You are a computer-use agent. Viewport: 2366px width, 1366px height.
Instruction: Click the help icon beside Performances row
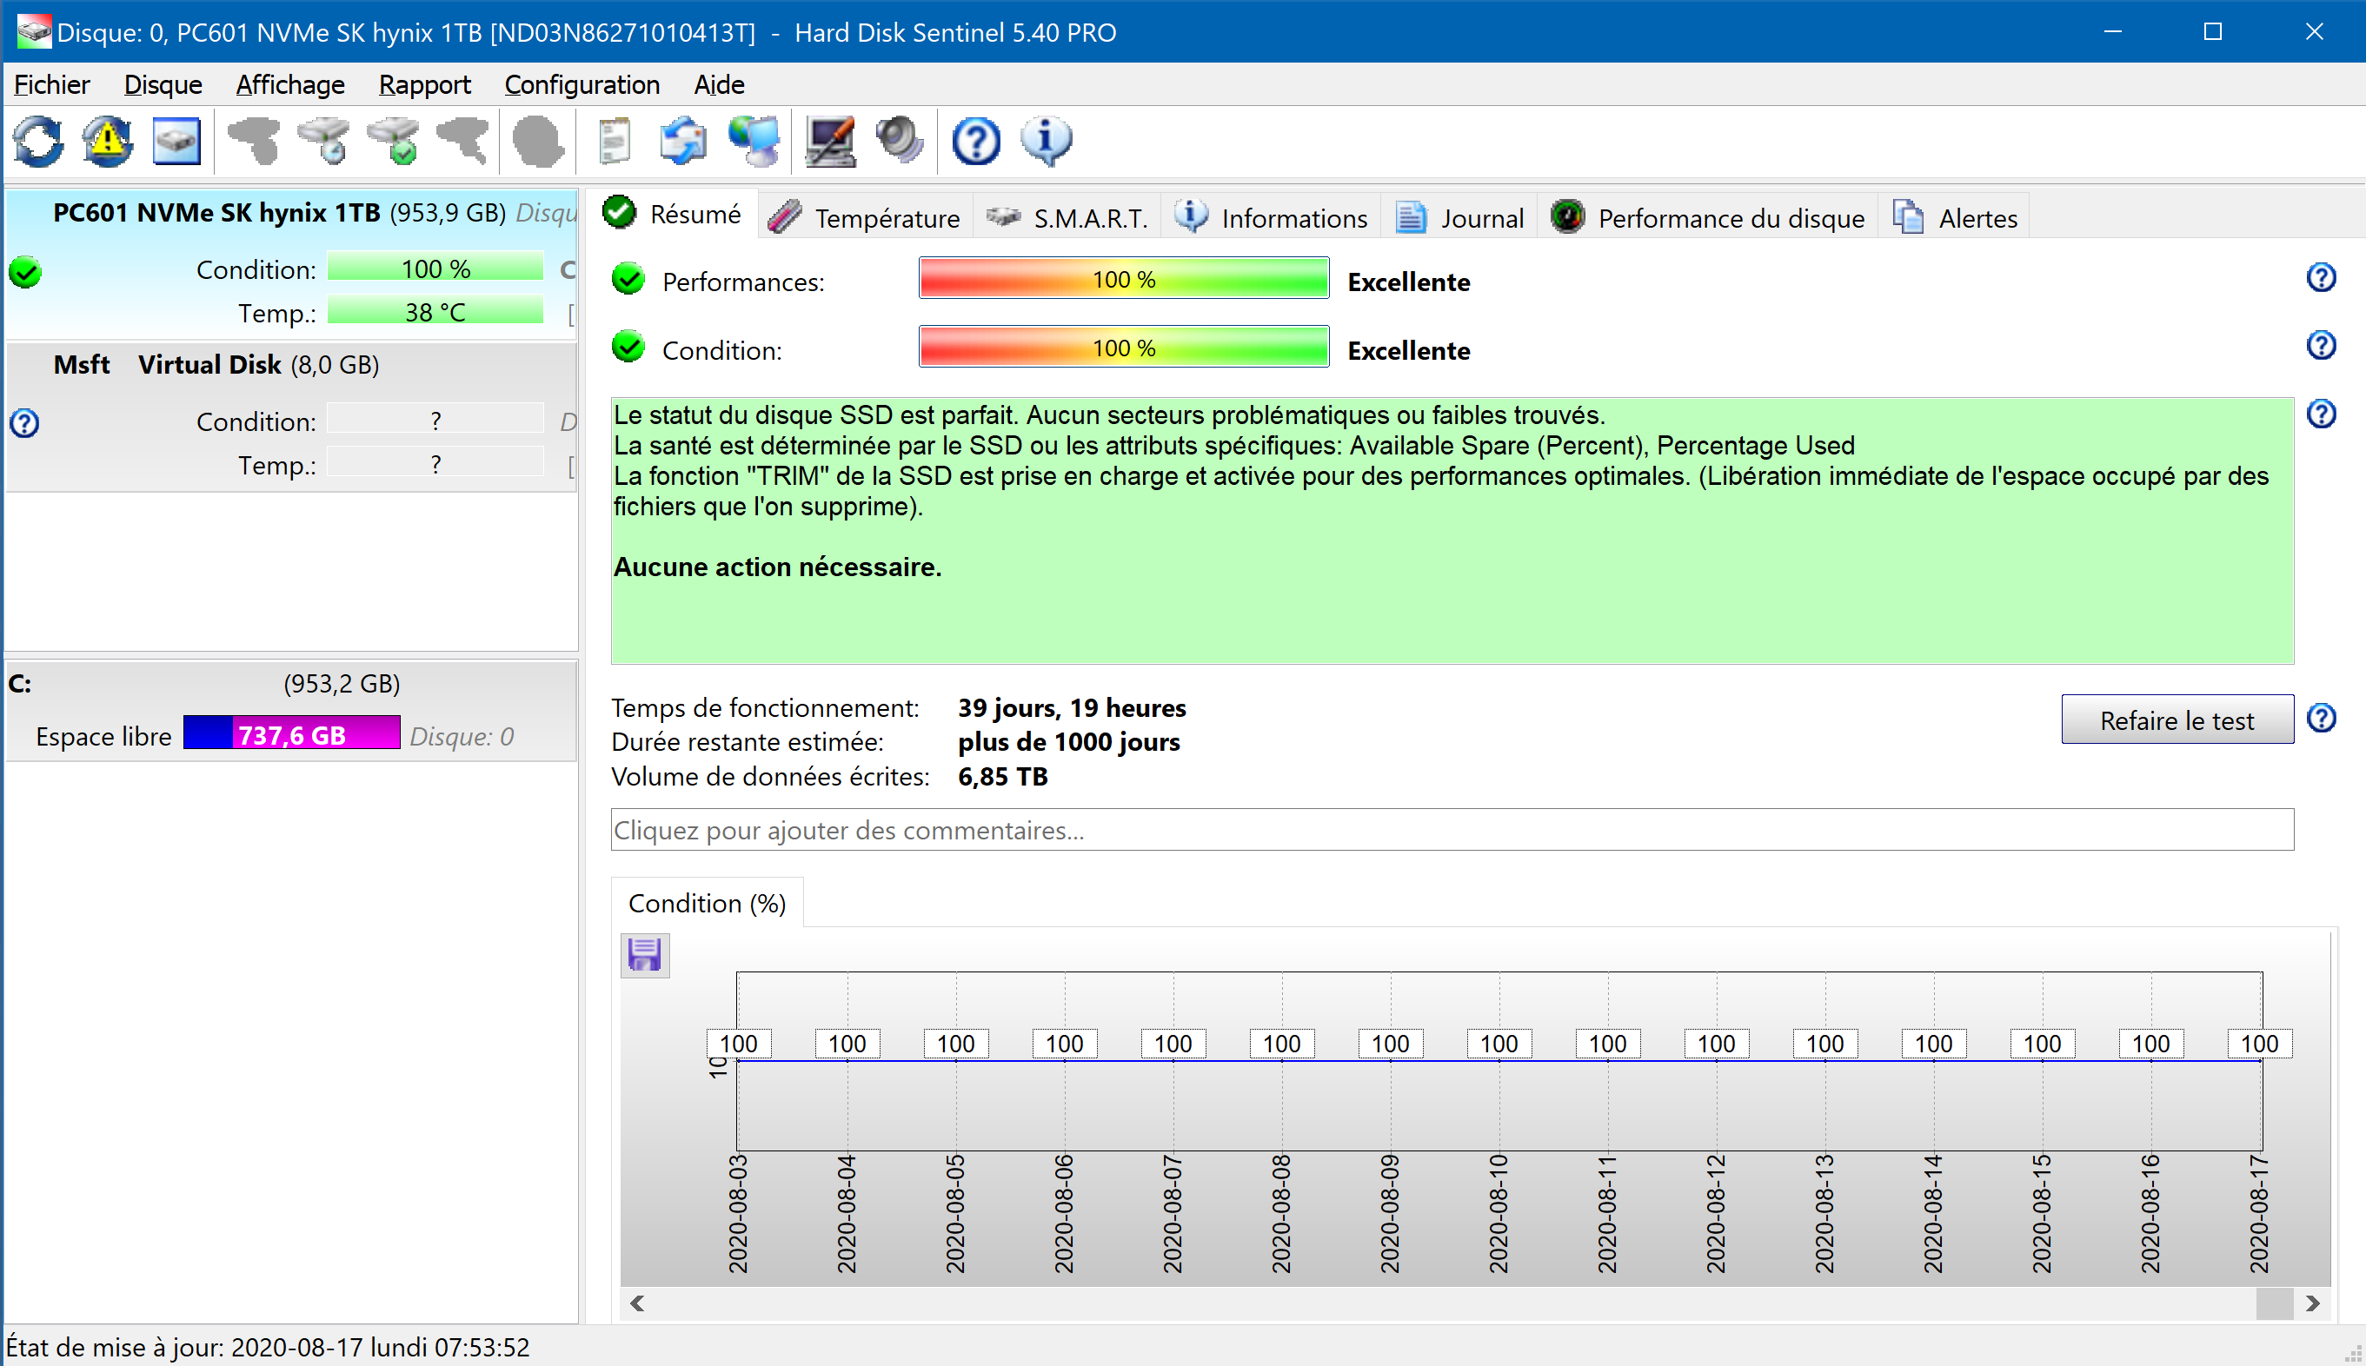(x=2321, y=278)
